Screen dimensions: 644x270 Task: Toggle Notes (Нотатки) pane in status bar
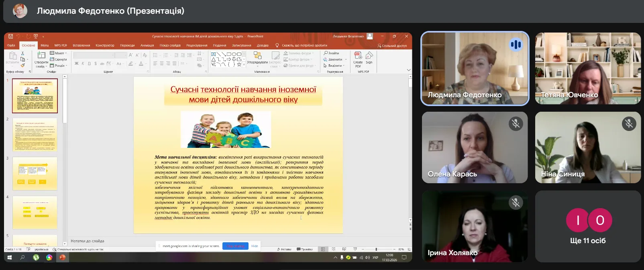(284, 250)
